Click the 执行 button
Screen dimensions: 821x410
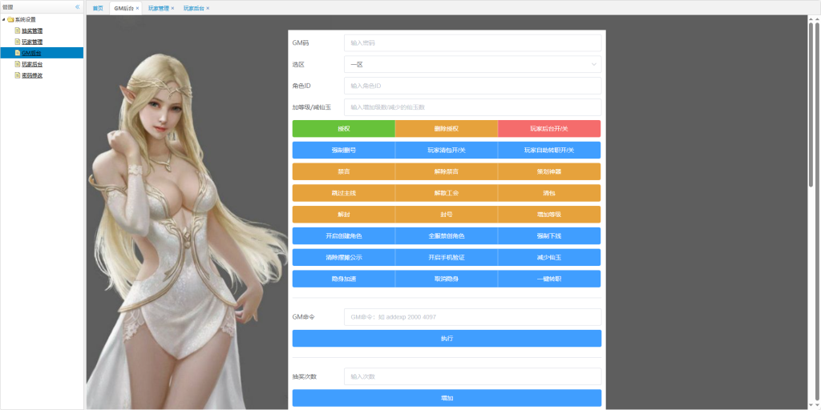pos(447,339)
